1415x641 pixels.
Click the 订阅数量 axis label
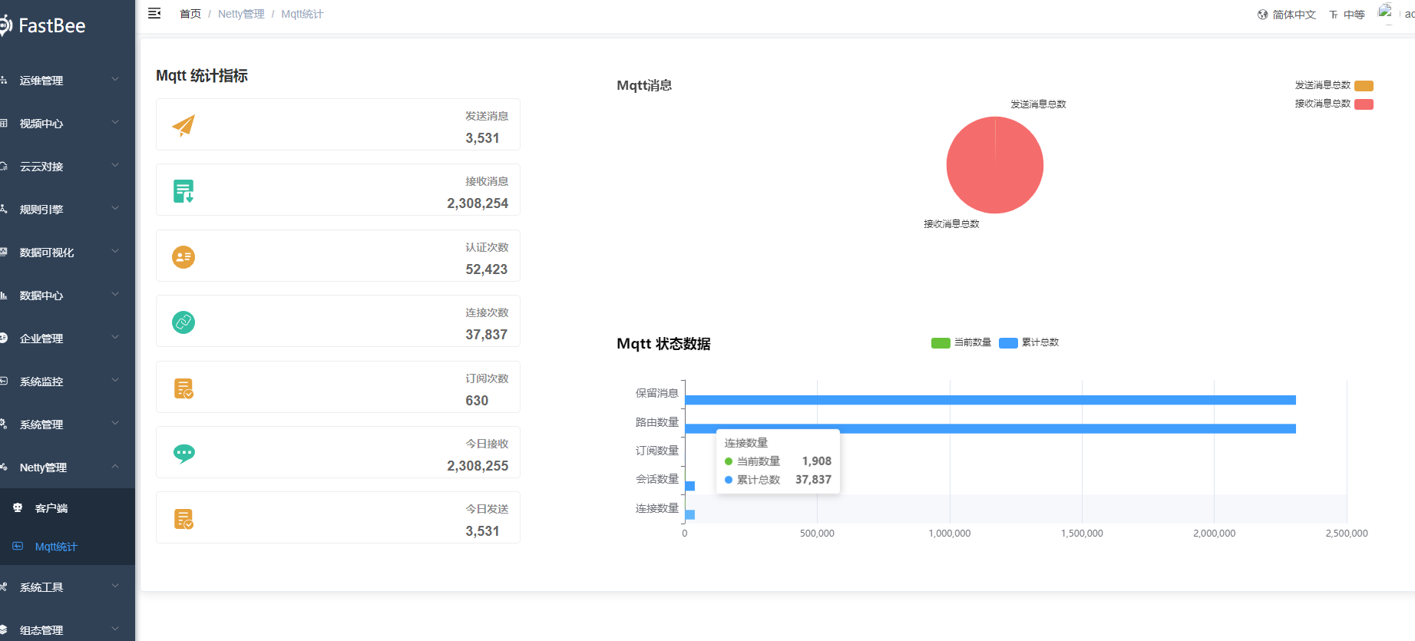pos(657,451)
